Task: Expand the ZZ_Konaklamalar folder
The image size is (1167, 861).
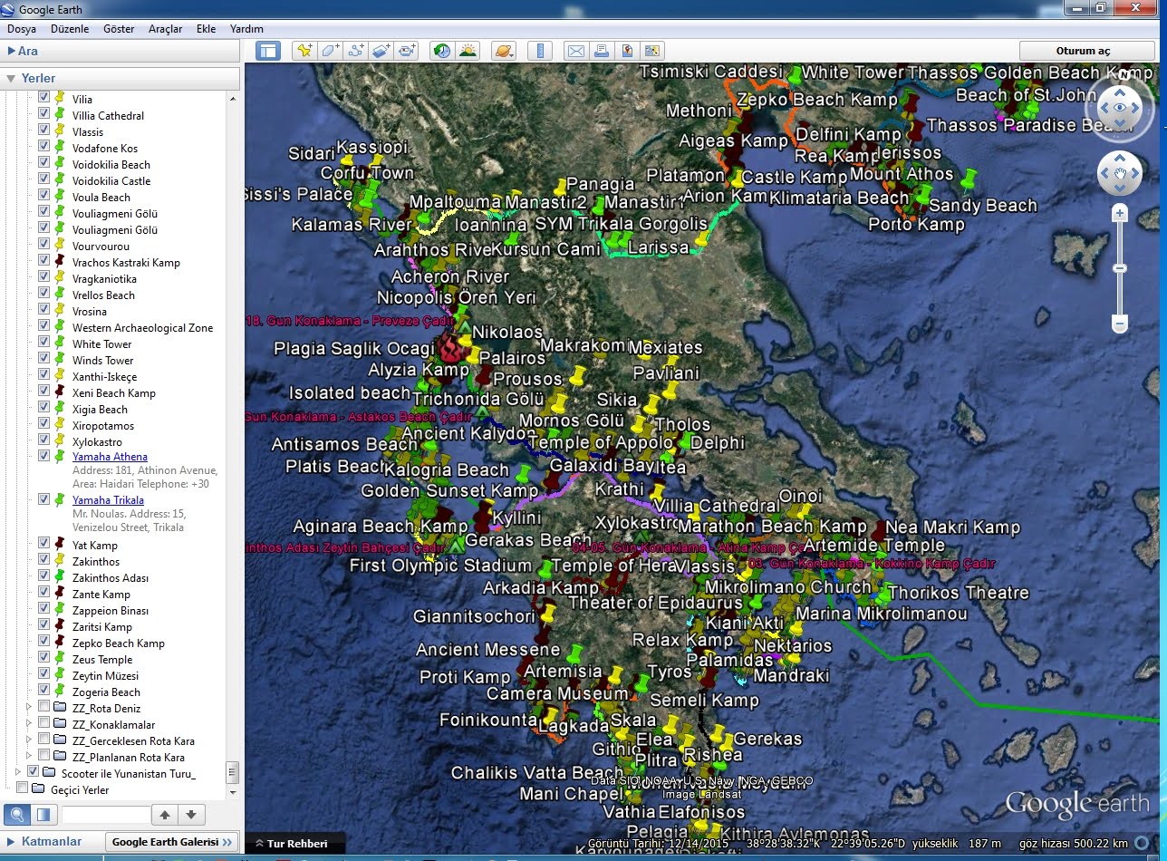Action: point(28,723)
